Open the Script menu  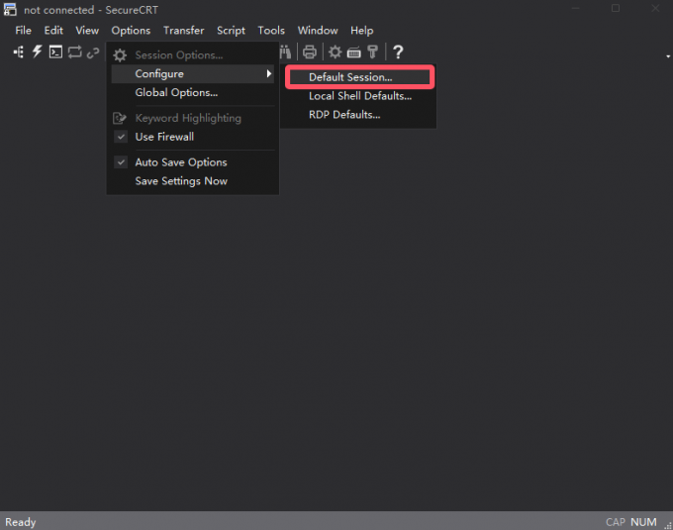[x=231, y=31]
